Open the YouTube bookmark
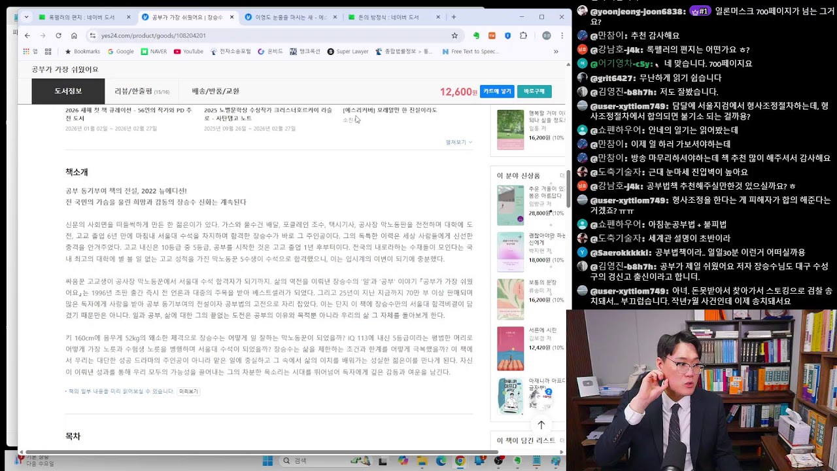The image size is (837, 471). pyautogui.click(x=188, y=52)
